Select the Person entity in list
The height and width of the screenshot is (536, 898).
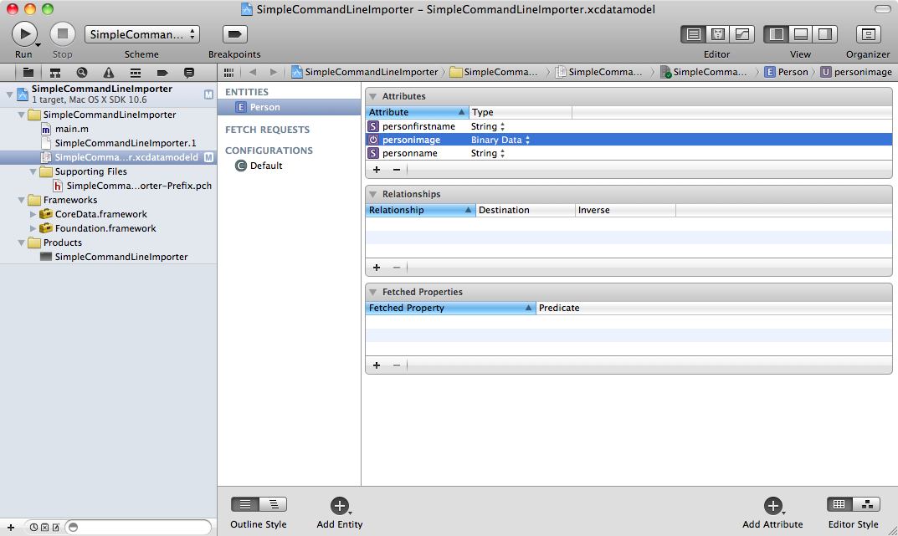(x=264, y=107)
